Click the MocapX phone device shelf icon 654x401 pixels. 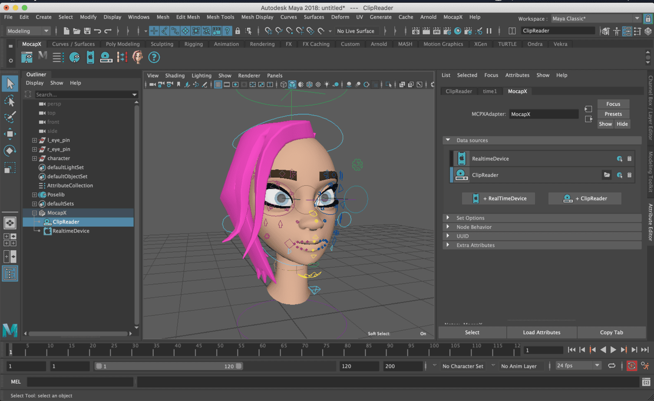[90, 57]
